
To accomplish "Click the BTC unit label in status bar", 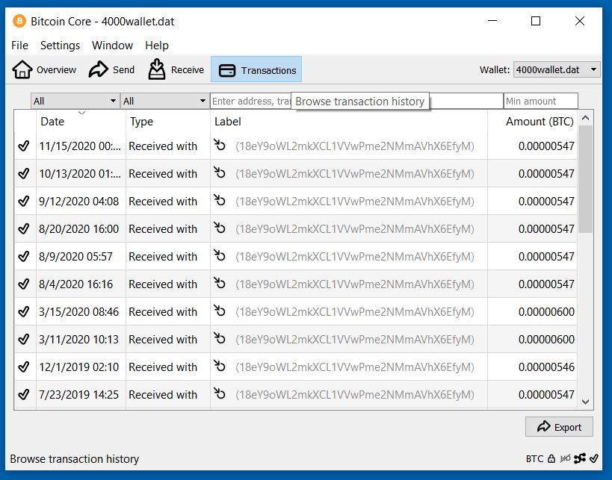I will 534,458.
